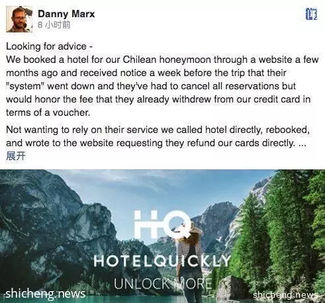The height and width of the screenshot is (303, 325).
Task: Open the Danny Marx name link
Action: 66,14
